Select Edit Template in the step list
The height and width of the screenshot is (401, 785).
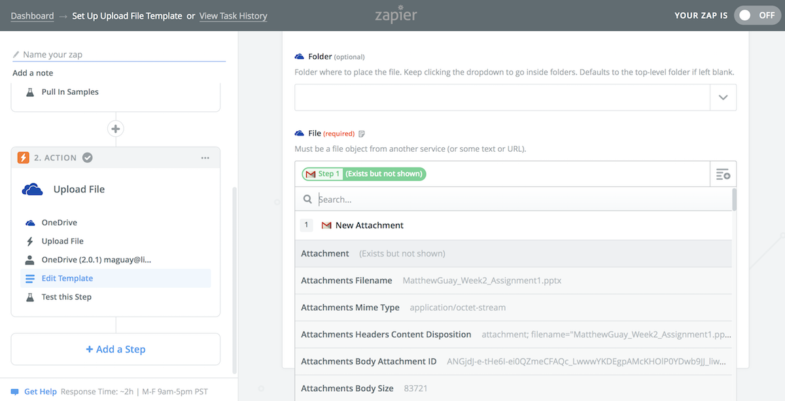pyautogui.click(x=116, y=279)
